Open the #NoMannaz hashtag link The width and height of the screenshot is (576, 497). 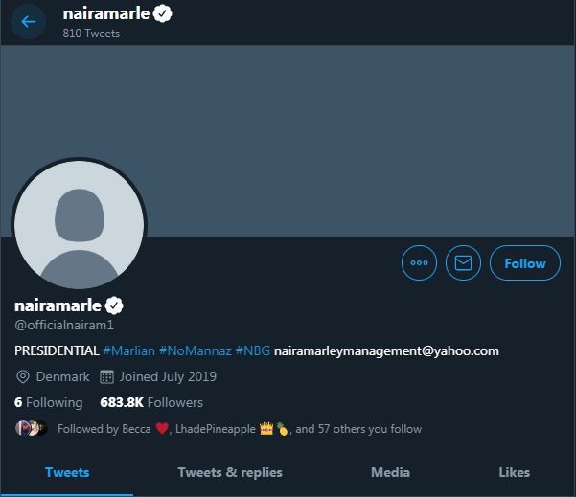point(196,350)
